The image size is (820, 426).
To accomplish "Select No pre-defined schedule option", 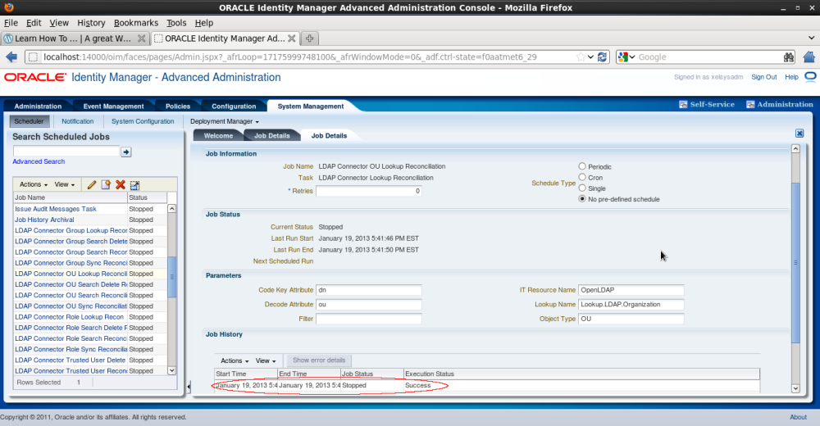I will (x=582, y=199).
